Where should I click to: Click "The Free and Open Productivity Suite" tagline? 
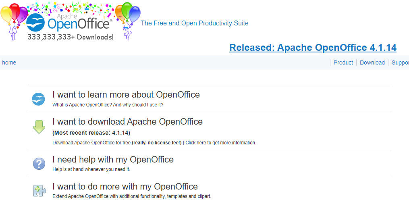pyautogui.click(x=194, y=23)
